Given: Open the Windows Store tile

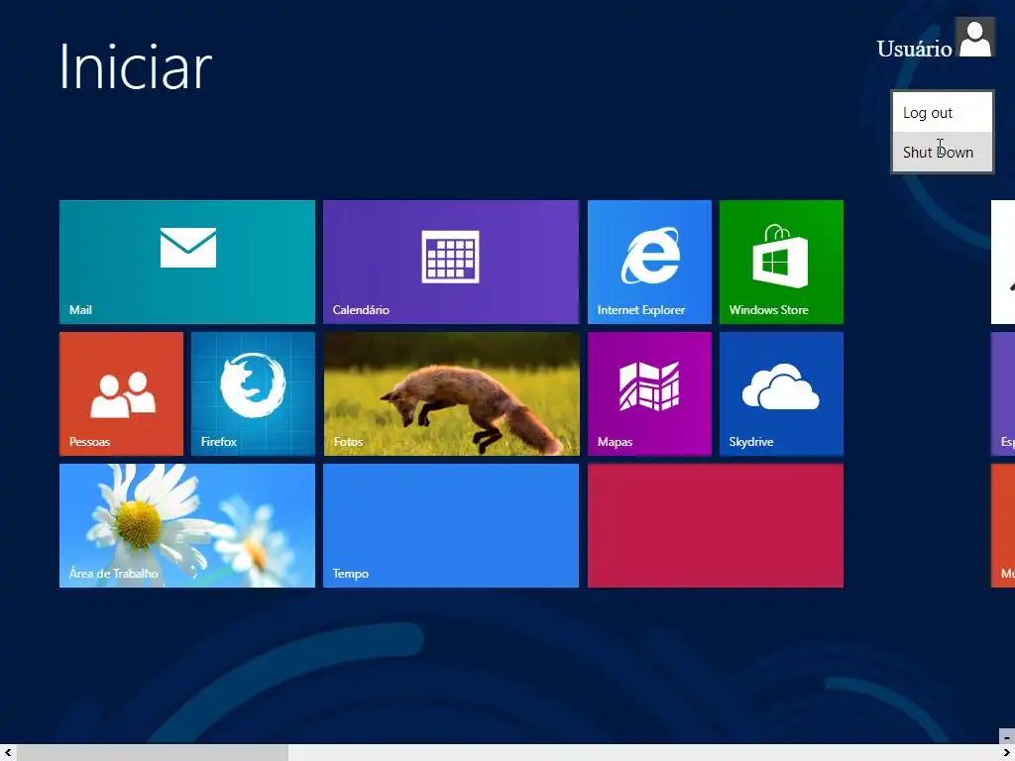Looking at the screenshot, I should pos(781,262).
